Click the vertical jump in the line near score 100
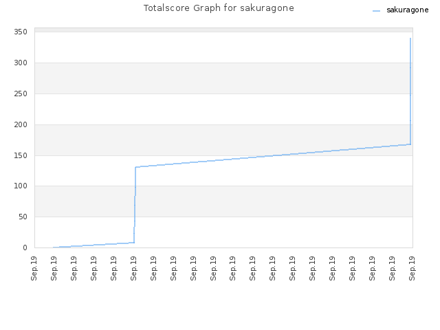This screenshot has height=330, width=440. tap(135, 186)
